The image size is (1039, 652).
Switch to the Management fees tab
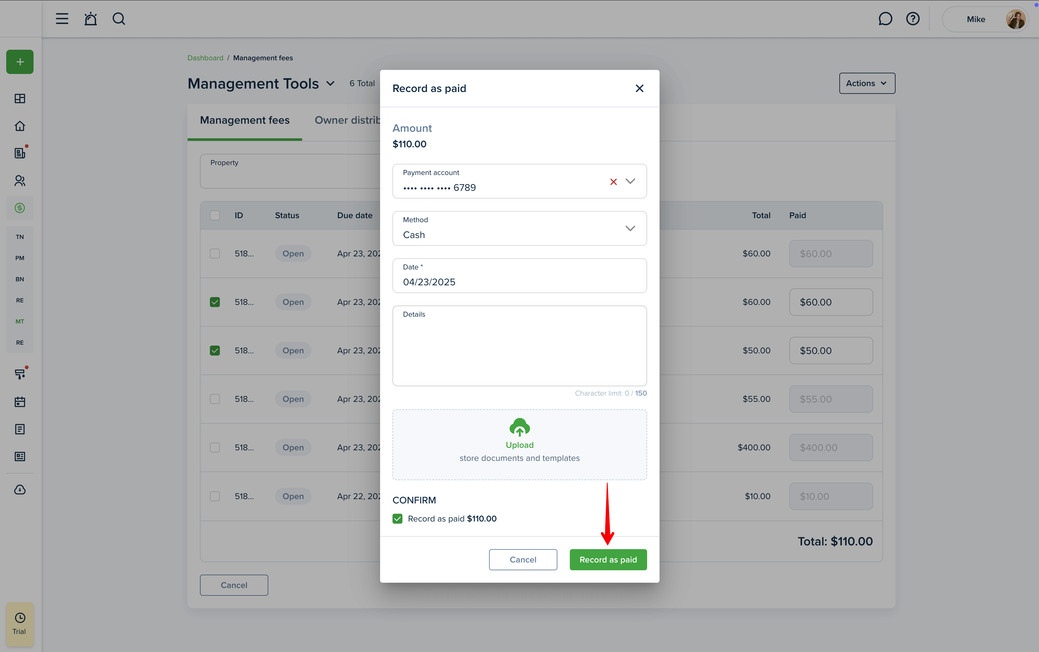point(245,120)
